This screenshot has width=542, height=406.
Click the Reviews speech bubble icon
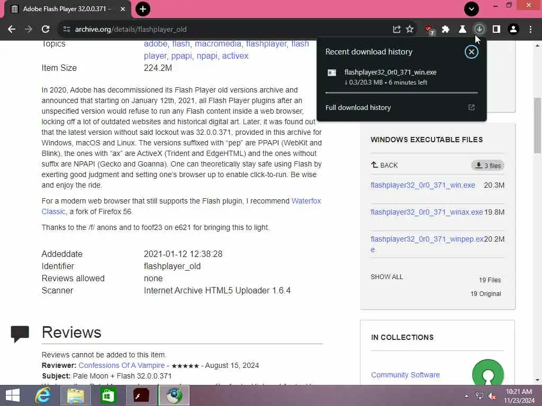[x=20, y=334]
